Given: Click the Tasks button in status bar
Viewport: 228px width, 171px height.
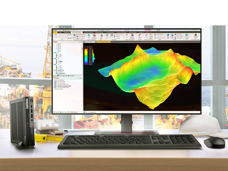Looking at the screenshot, I should point(85,112).
